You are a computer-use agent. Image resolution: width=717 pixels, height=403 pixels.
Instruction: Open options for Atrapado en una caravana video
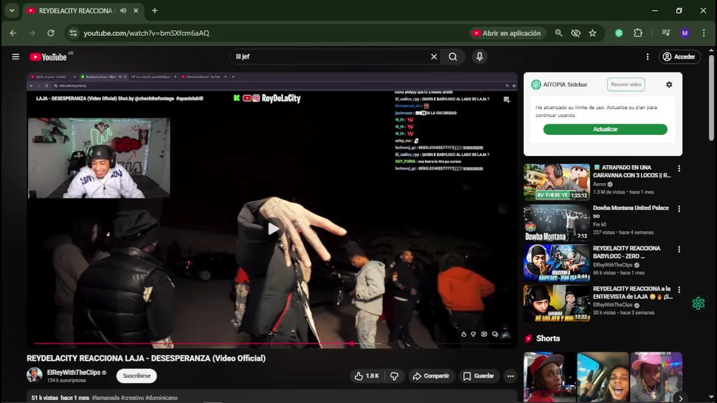point(679,168)
